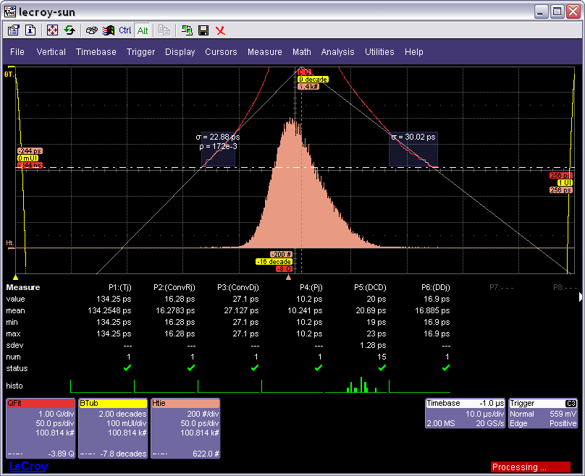Close the lecroy-sun VNC window
Viewport: 585px width, 476px height.
[x=573, y=12]
